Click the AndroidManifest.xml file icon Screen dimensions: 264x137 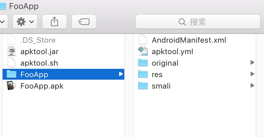coord(143,40)
